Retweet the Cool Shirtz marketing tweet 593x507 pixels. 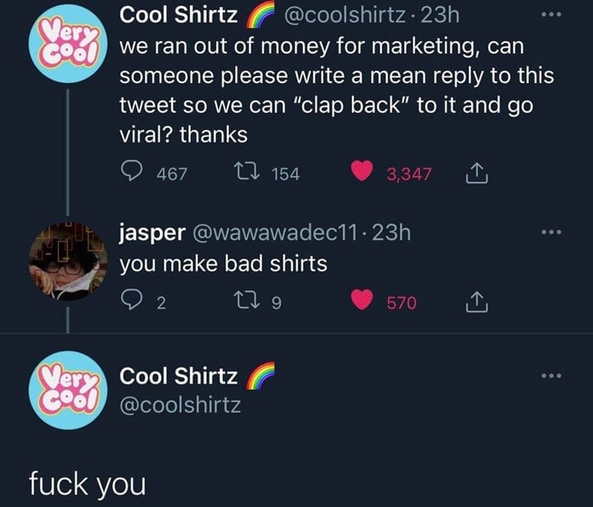[246, 171]
